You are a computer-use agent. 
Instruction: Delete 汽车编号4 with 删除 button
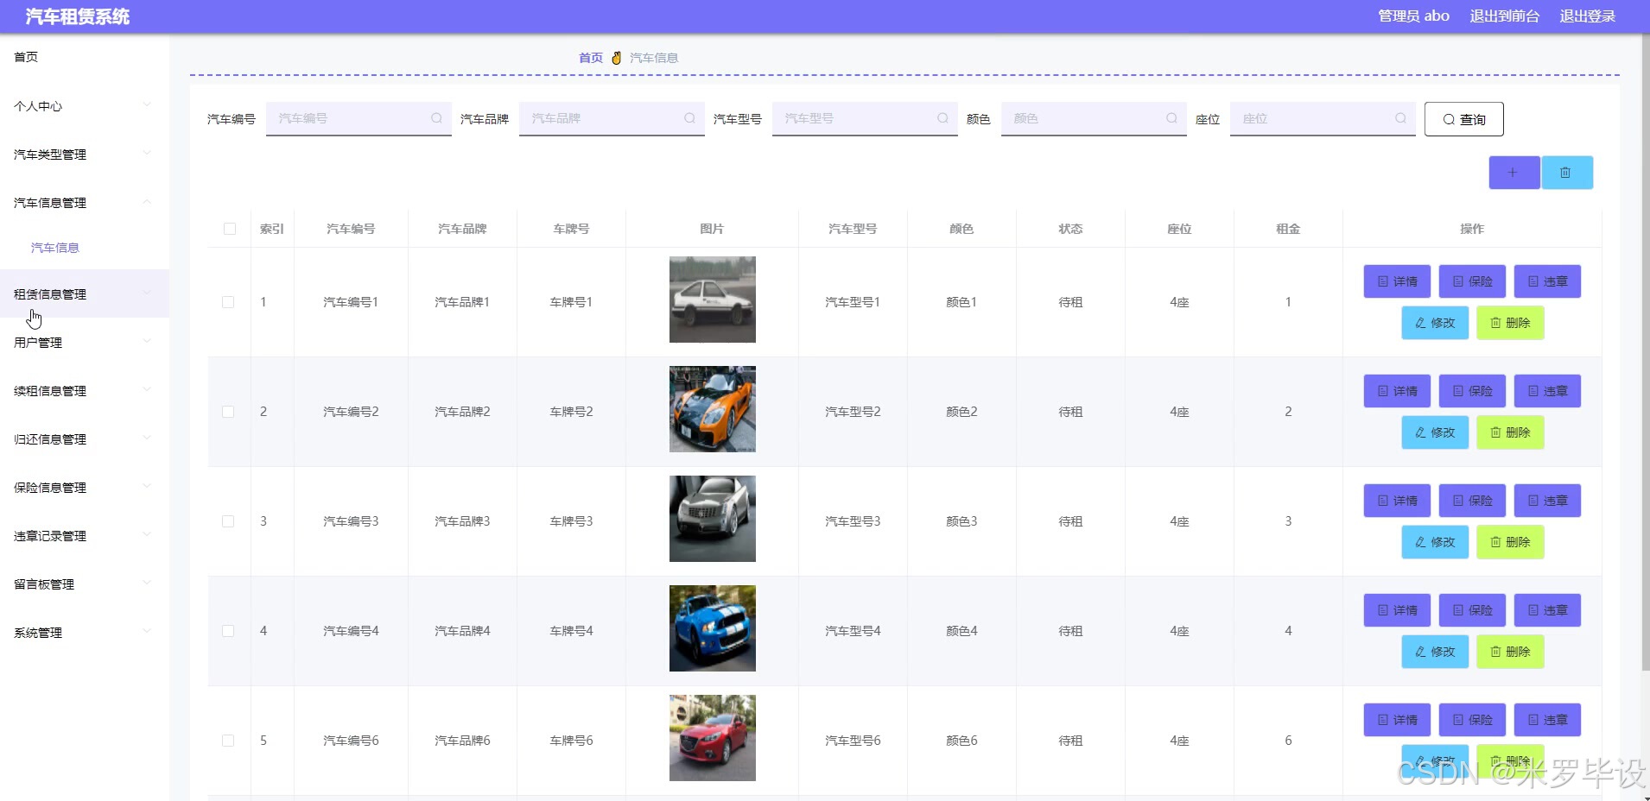coord(1510,652)
